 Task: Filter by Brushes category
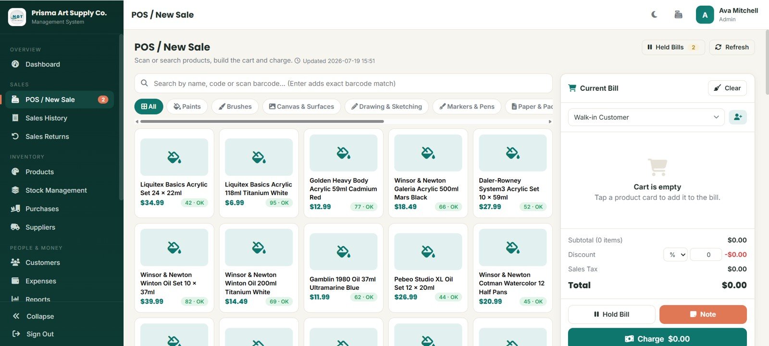point(235,107)
